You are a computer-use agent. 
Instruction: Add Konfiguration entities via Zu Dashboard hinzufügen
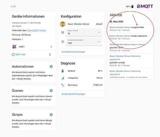(x=73, y=52)
